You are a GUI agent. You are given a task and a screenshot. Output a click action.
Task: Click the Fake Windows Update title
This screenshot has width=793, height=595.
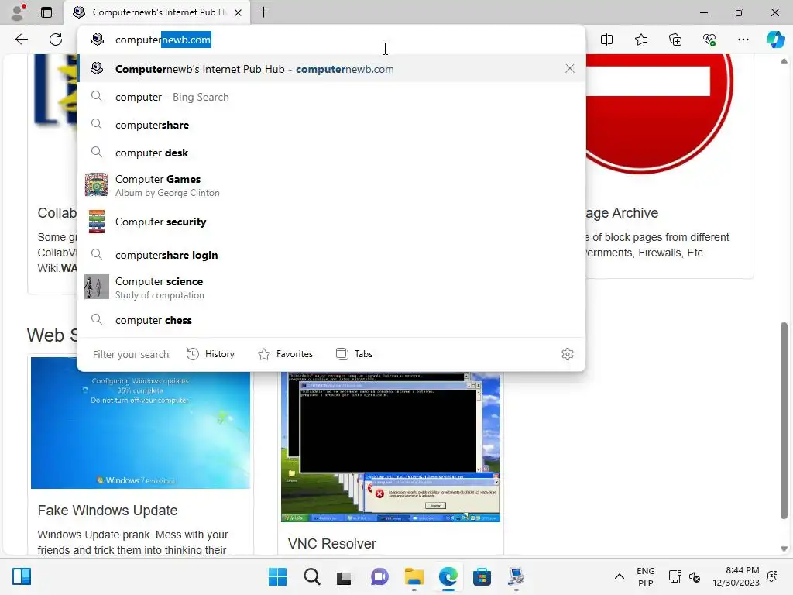(x=108, y=510)
